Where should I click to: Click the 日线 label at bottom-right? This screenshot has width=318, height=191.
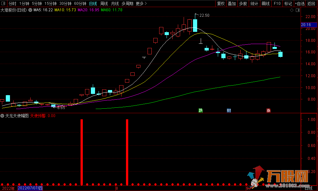coord(309,188)
